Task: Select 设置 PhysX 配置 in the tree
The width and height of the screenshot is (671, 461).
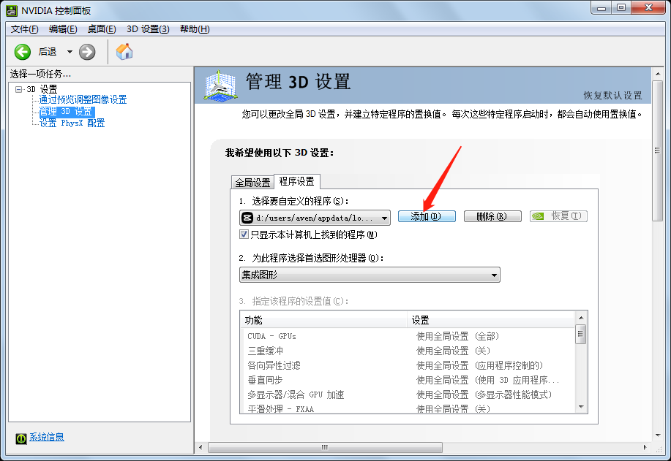Action: pyautogui.click(x=72, y=123)
